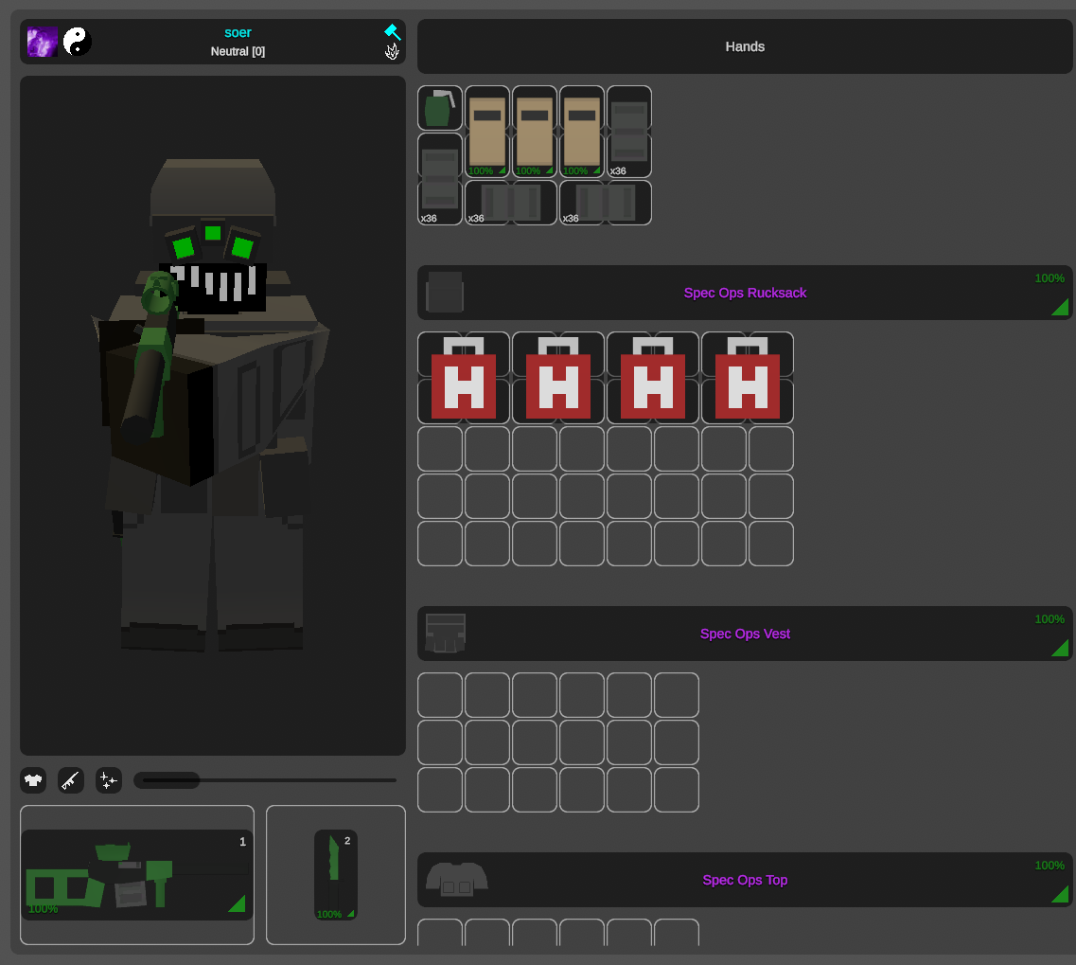Select the green knife in slot 2

pos(336,875)
